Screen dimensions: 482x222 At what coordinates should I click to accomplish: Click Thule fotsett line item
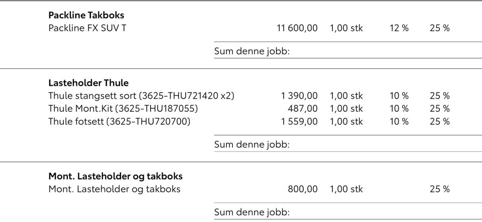(119, 122)
